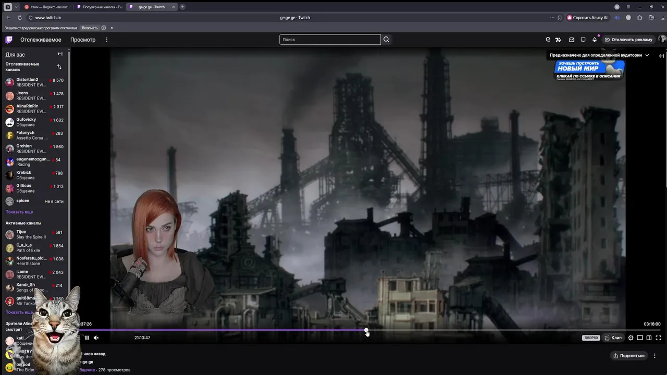
Task: Move the video seek bar handle
Action: tap(366, 330)
